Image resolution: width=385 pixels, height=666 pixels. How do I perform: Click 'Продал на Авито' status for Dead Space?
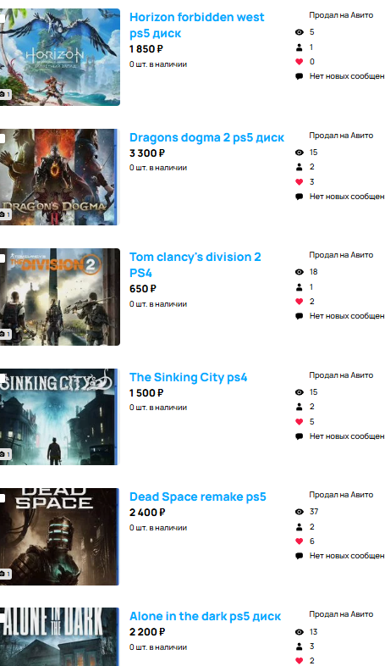pyautogui.click(x=341, y=495)
